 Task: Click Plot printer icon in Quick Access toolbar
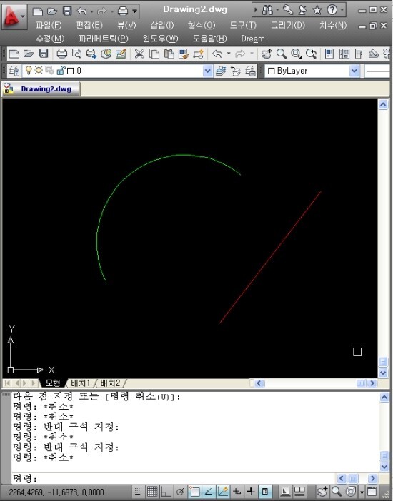coord(123,11)
